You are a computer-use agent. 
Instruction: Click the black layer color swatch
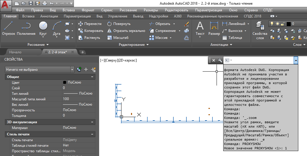coord(289,24)
